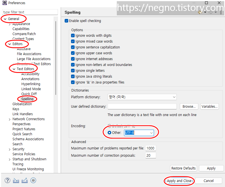Screen dimensions: 225x187
Task: Select Schema Associations in the tree
Action: 28,139
